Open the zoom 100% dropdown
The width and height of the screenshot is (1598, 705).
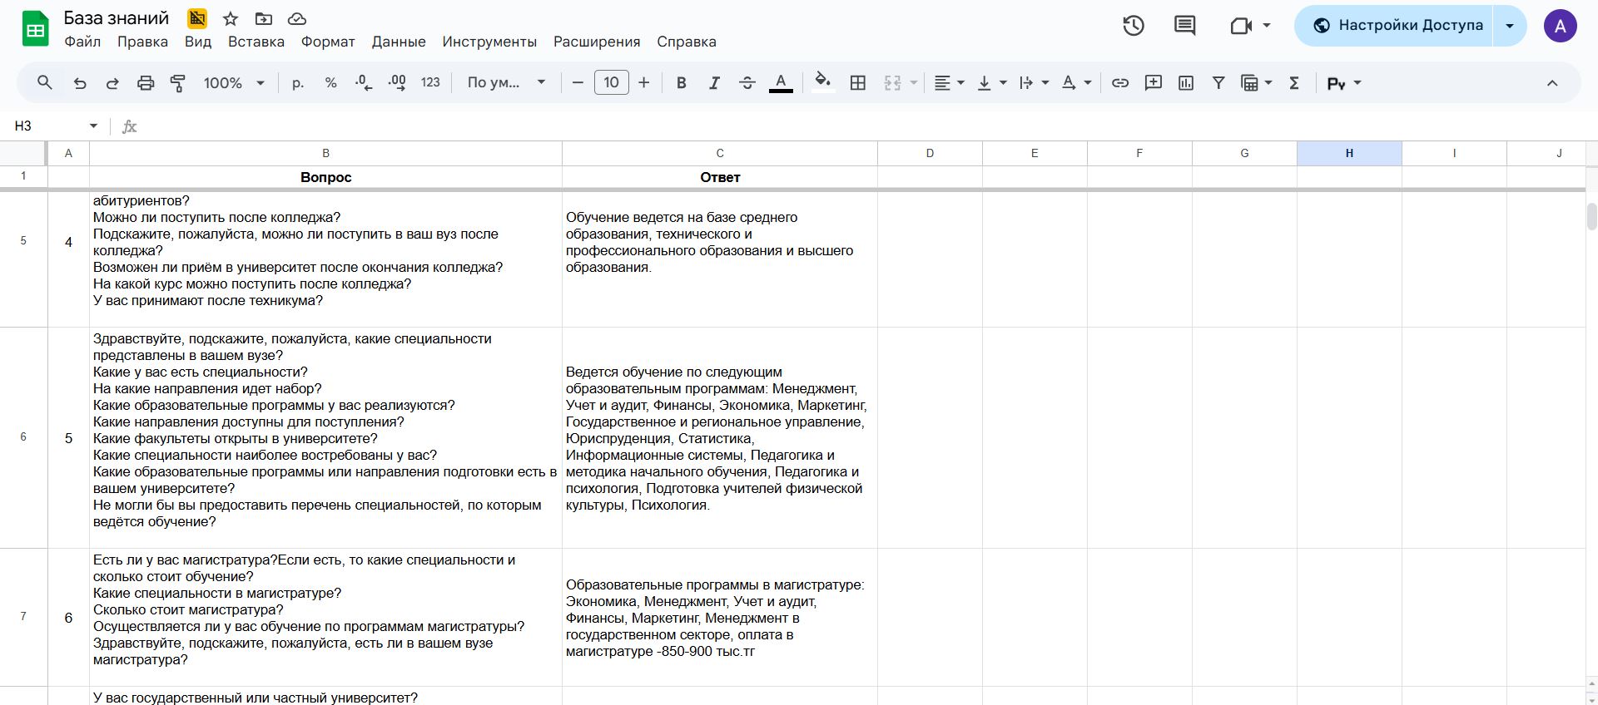[234, 82]
